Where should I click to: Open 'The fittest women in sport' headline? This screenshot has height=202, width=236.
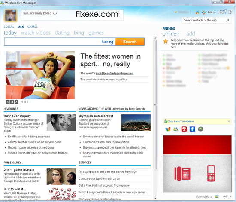click(110, 60)
